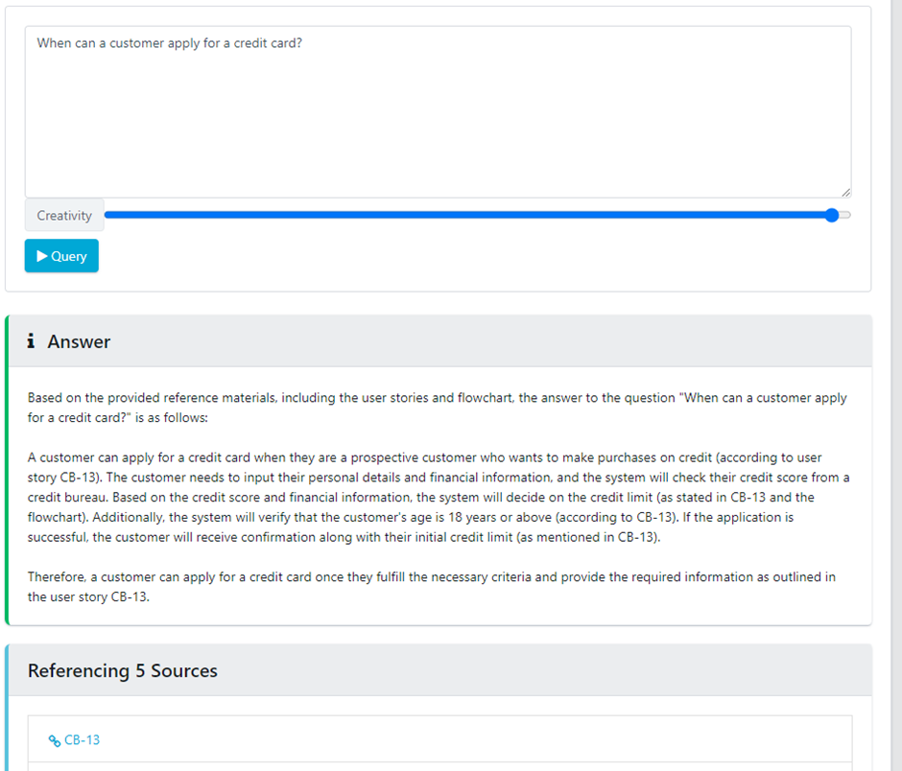Click the unfilled right end of Creativity slider
902x771 pixels.
845,215
